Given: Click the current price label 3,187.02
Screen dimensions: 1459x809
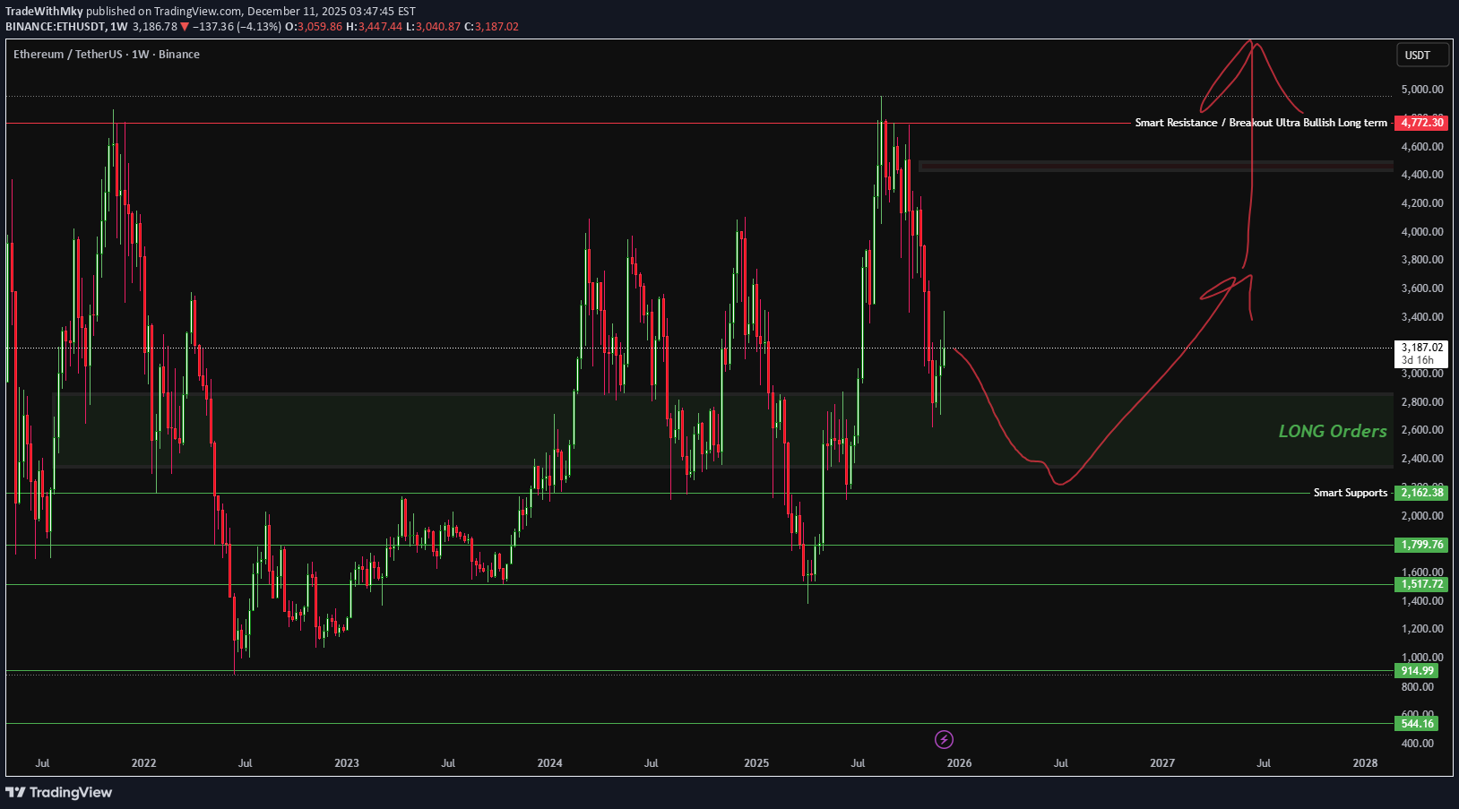Looking at the screenshot, I should click(1420, 345).
